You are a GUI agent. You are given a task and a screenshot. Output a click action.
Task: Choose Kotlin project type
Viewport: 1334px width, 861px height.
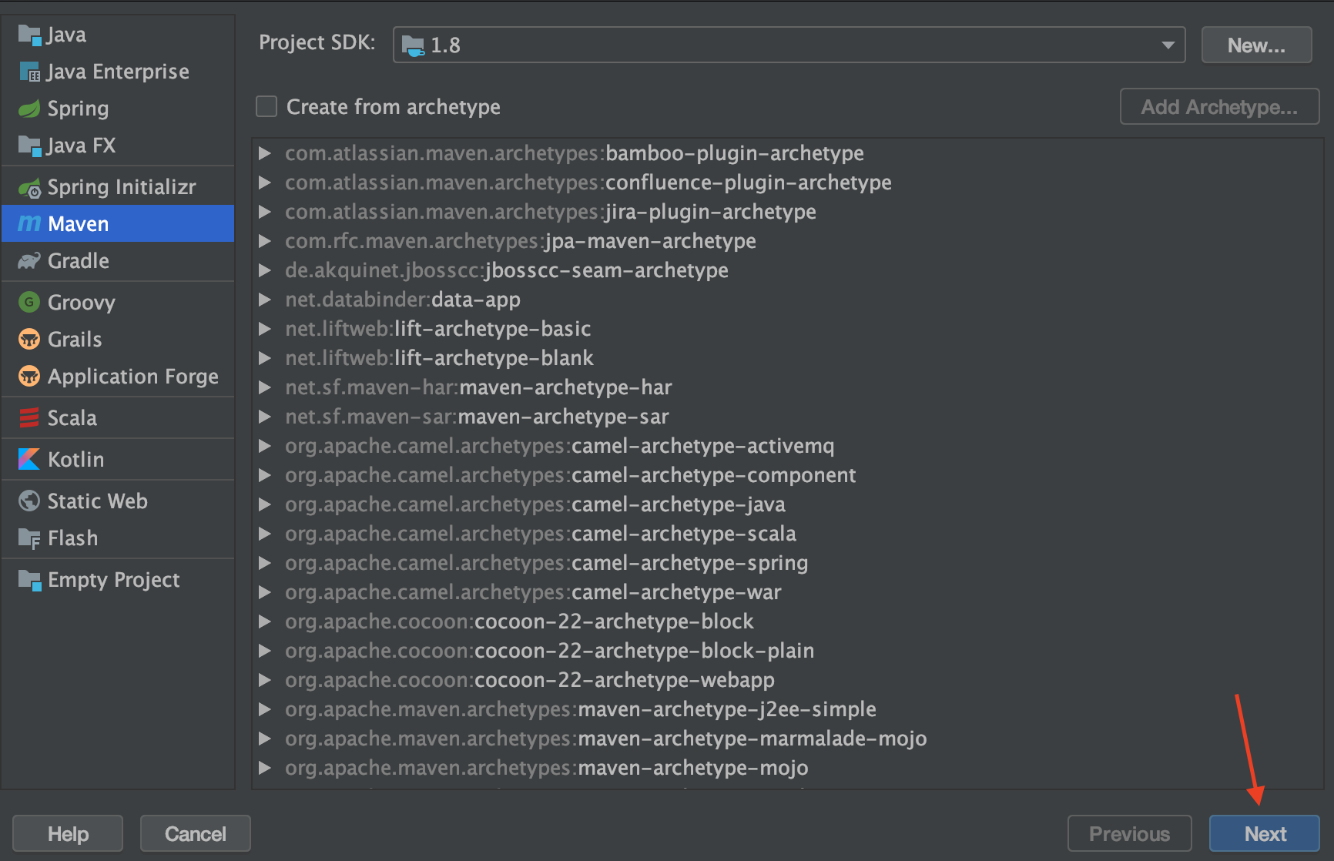coord(118,459)
